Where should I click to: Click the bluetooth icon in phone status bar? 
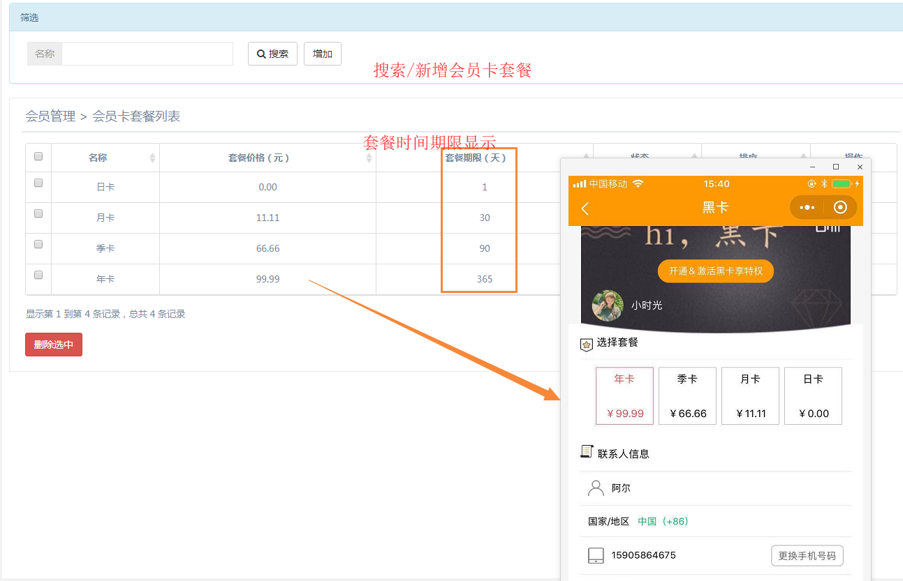(824, 183)
